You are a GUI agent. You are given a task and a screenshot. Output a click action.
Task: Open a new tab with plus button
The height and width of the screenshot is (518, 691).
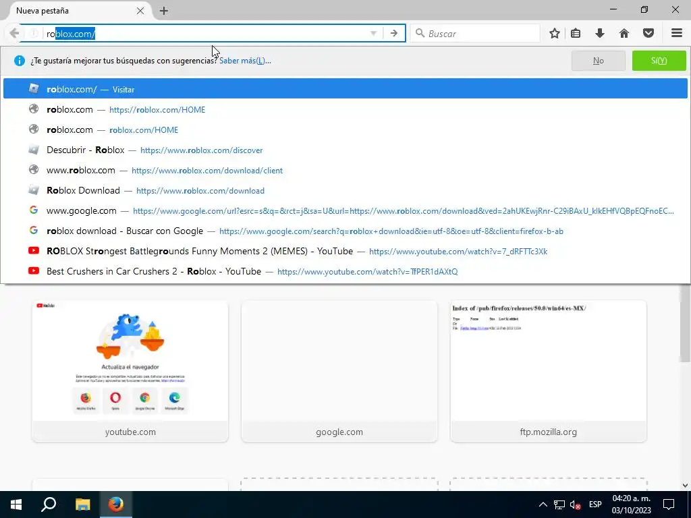[164, 11]
